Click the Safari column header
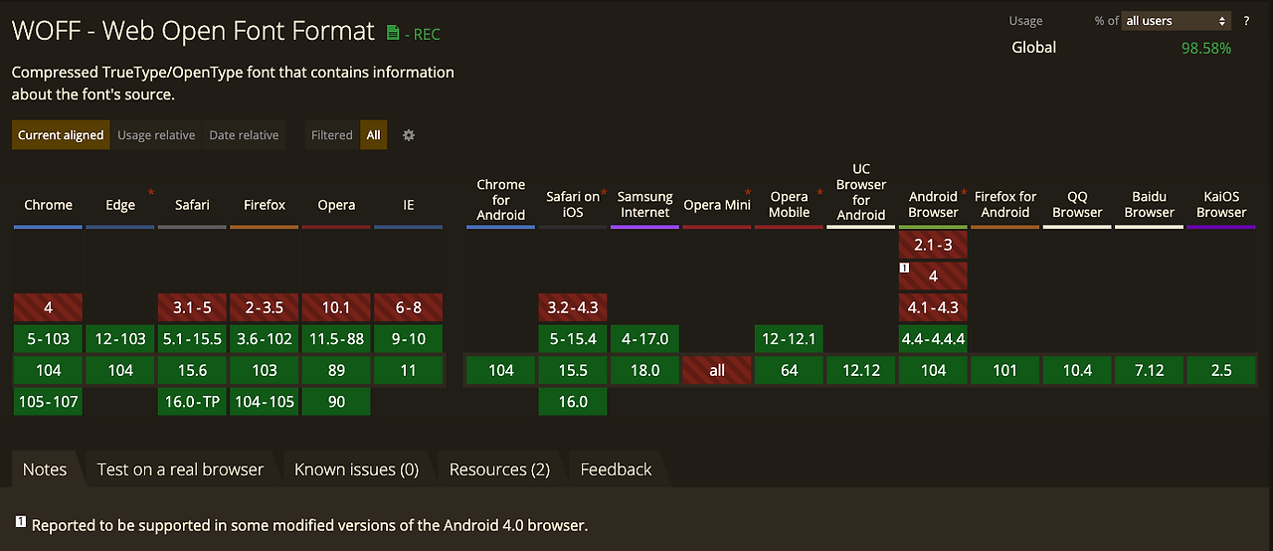 point(192,205)
